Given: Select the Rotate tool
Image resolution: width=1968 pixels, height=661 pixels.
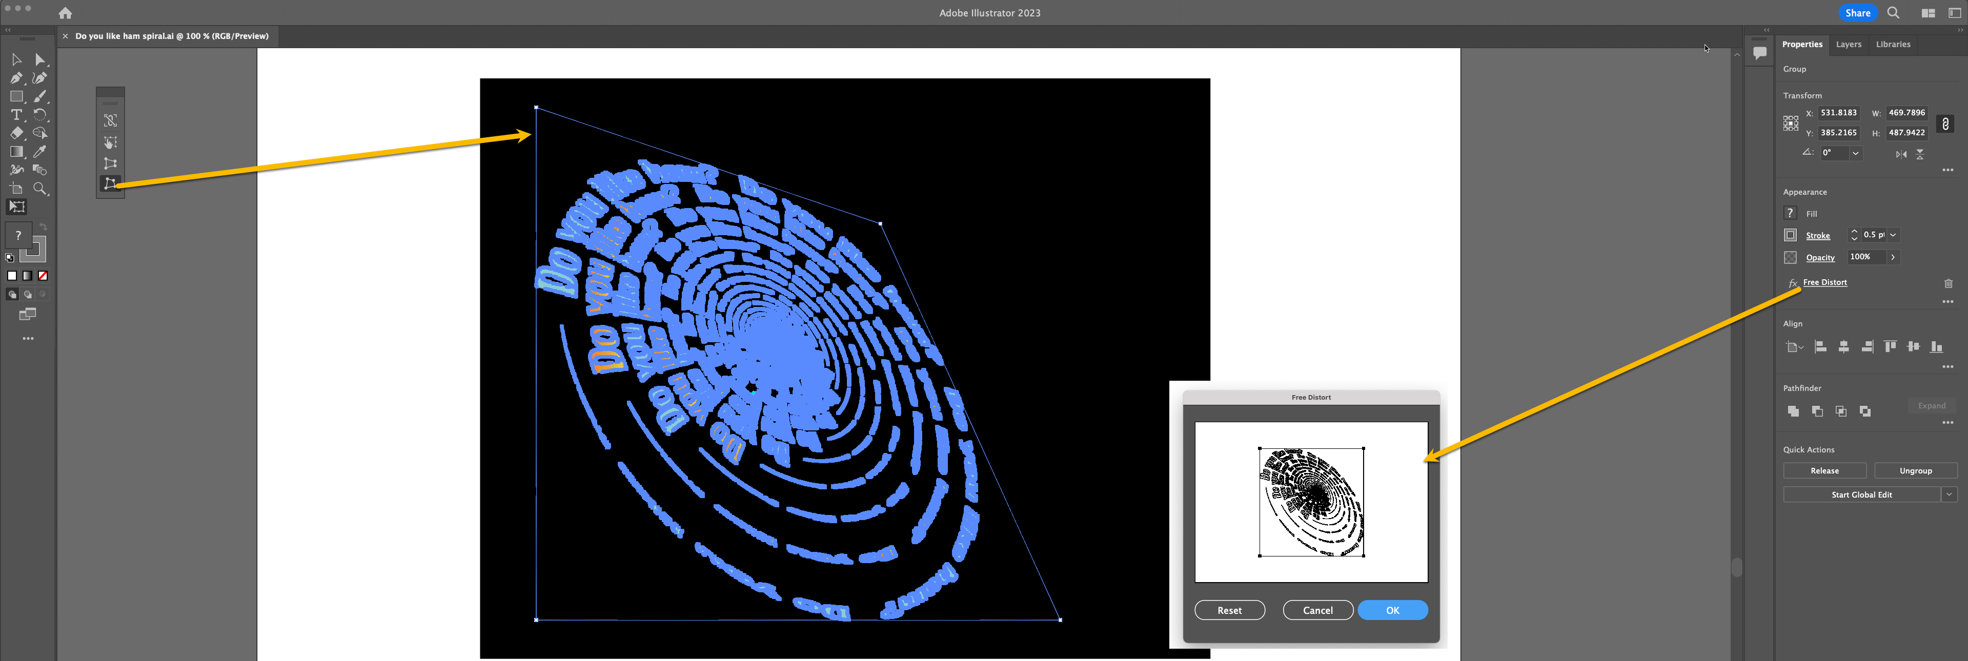Looking at the screenshot, I should (x=40, y=114).
